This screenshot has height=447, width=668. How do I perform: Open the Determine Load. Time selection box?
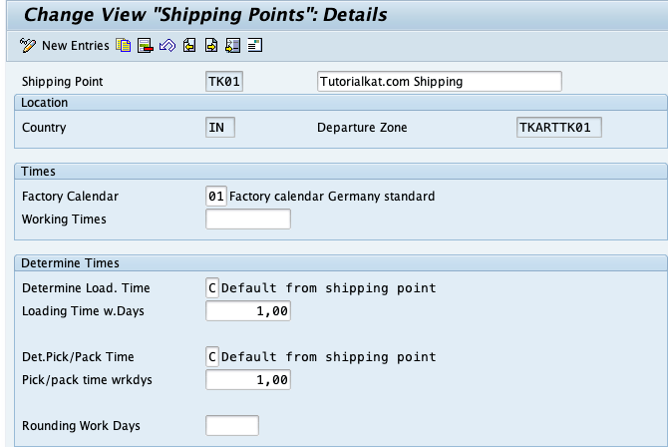click(x=212, y=288)
